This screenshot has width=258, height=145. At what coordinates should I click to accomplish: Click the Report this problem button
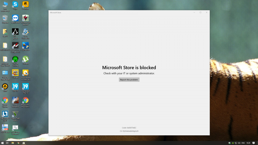[129, 80]
